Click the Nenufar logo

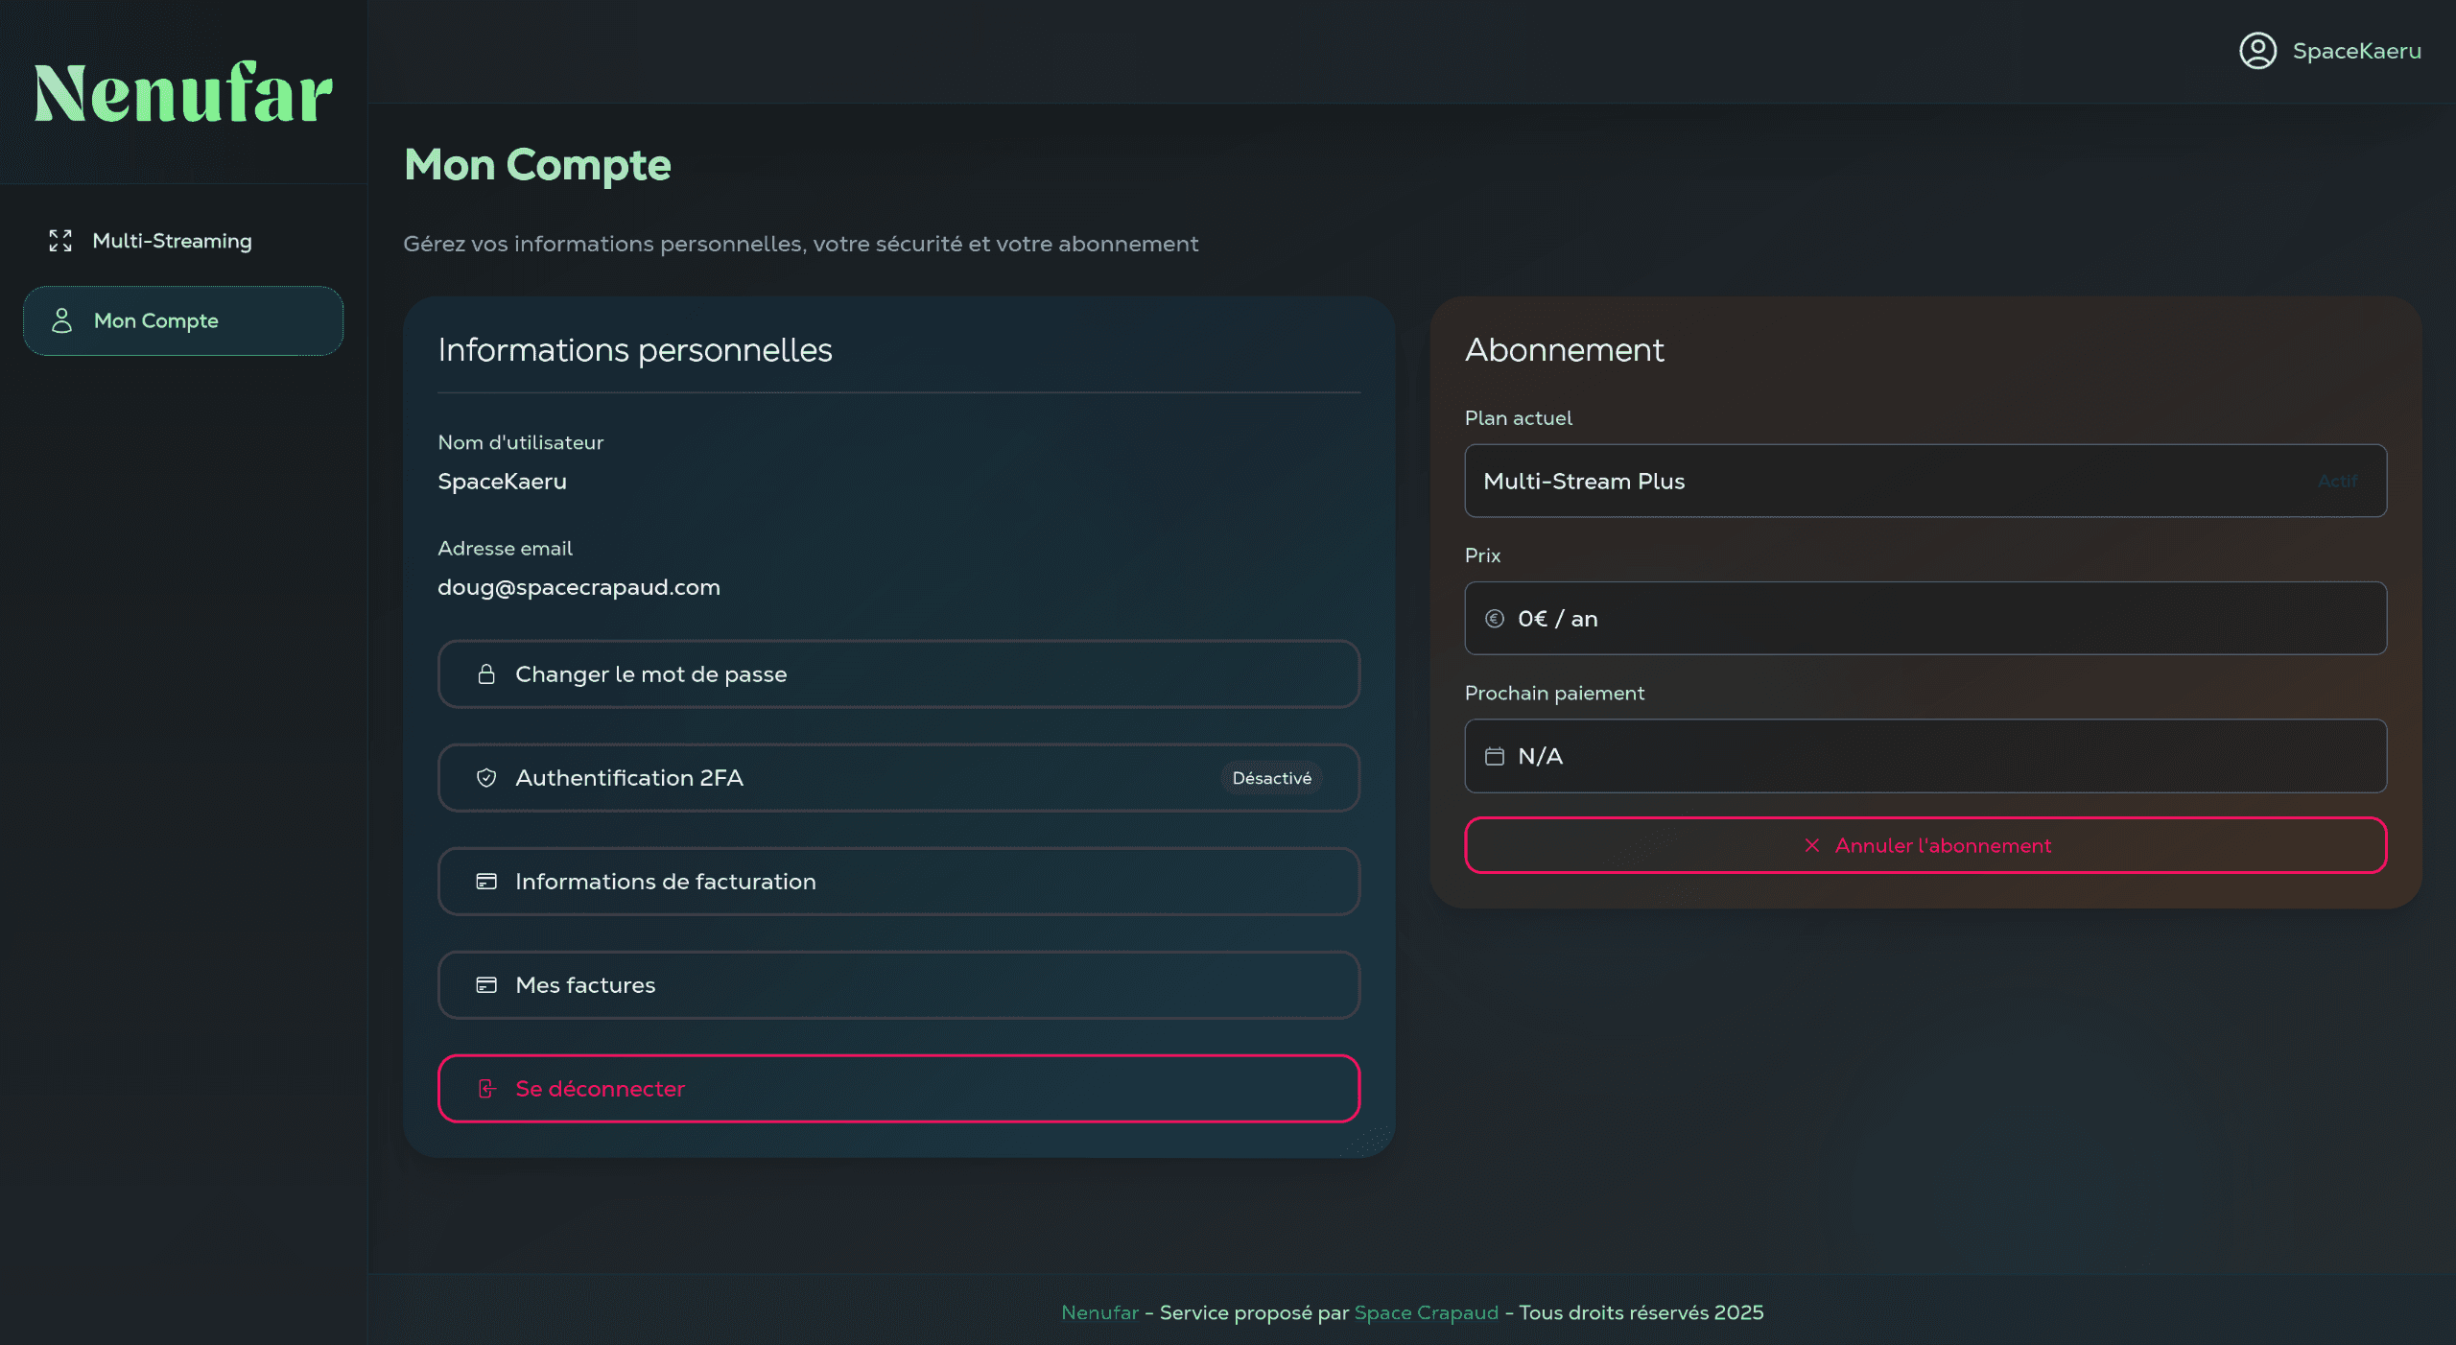(182, 93)
